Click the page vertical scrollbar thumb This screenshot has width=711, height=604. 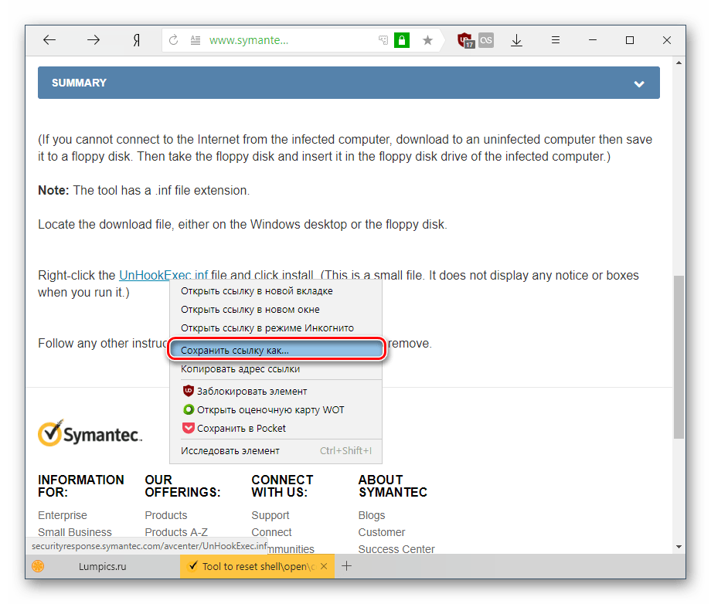pyautogui.click(x=679, y=355)
